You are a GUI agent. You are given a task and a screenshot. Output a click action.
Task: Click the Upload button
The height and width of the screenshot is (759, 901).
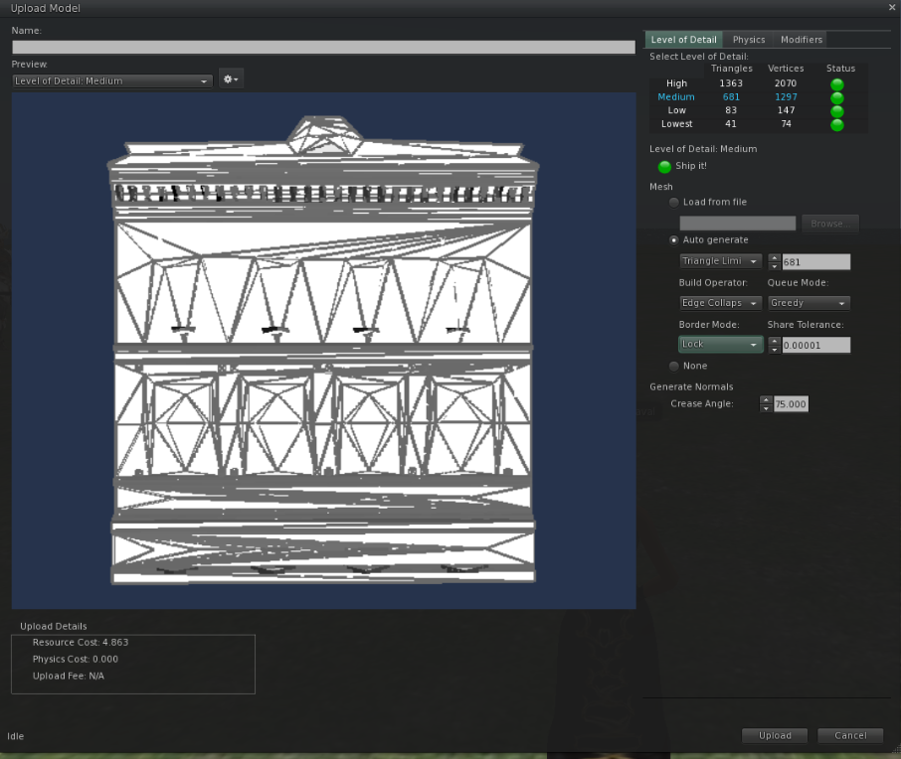click(775, 736)
